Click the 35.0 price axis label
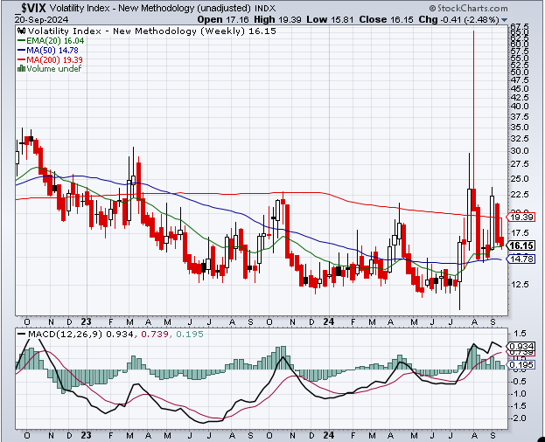Screen dimensions: 545x442 click(x=520, y=128)
